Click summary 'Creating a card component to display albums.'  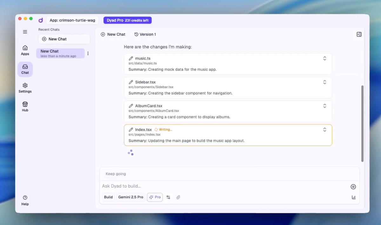189,117
